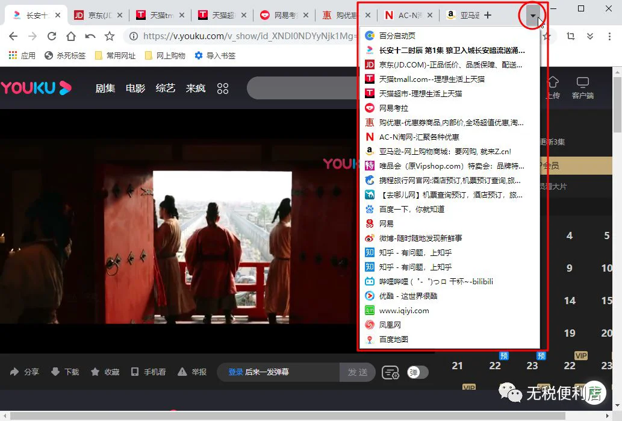The image size is (622, 421).
Task: Close the AC-N tab
Action: point(430,15)
